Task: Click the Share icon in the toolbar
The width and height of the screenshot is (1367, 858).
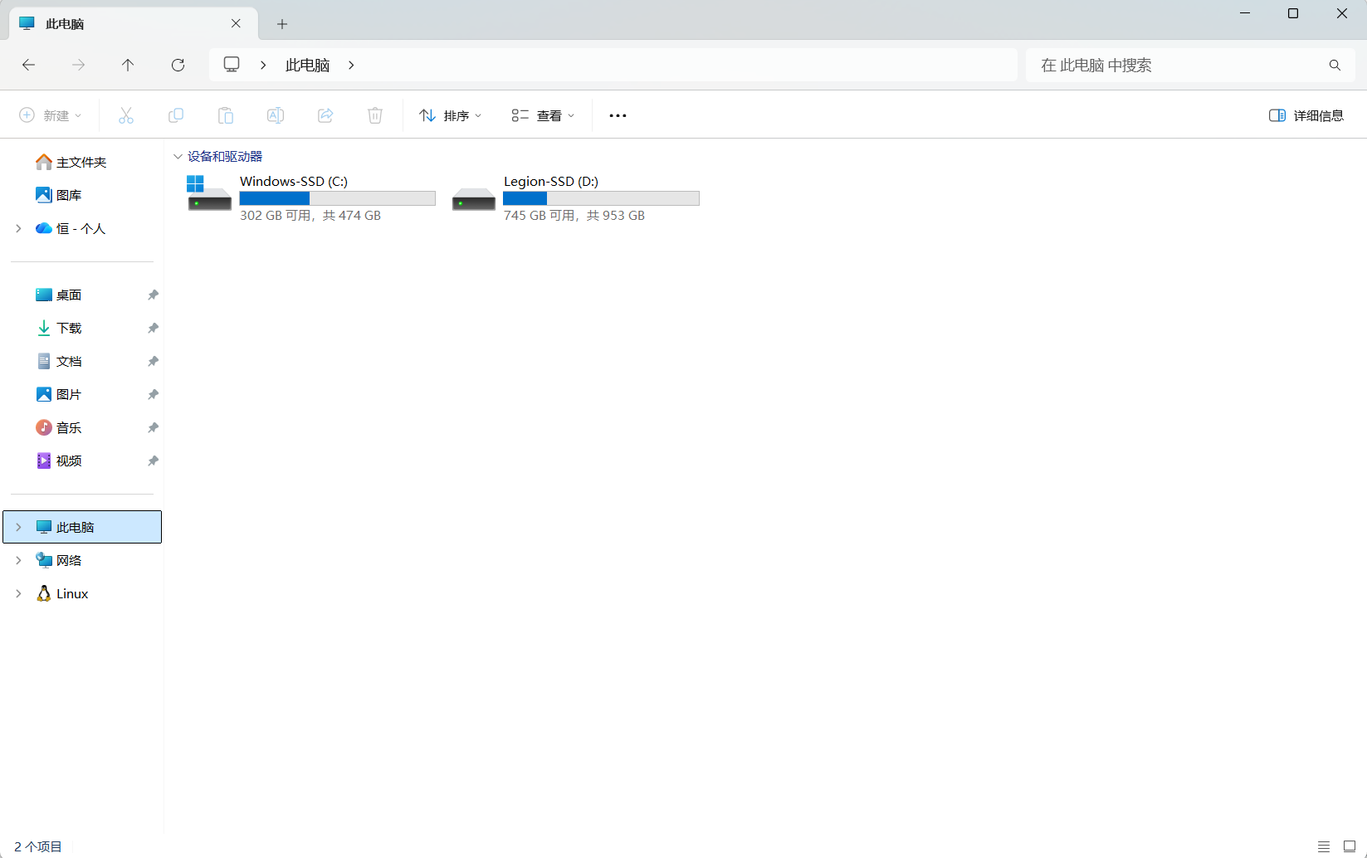Action: (x=325, y=115)
